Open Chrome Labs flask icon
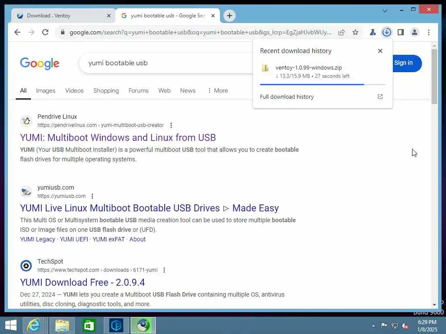The image size is (446, 334). pyautogui.click(x=372, y=32)
